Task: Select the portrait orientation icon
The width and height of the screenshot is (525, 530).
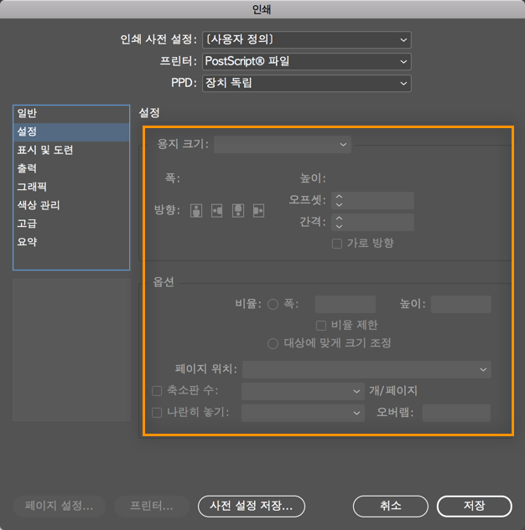Action: (196, 211)
